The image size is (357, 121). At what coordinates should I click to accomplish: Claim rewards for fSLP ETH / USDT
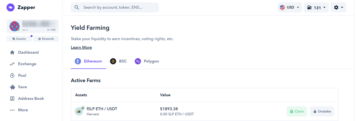tap(297, 111)
